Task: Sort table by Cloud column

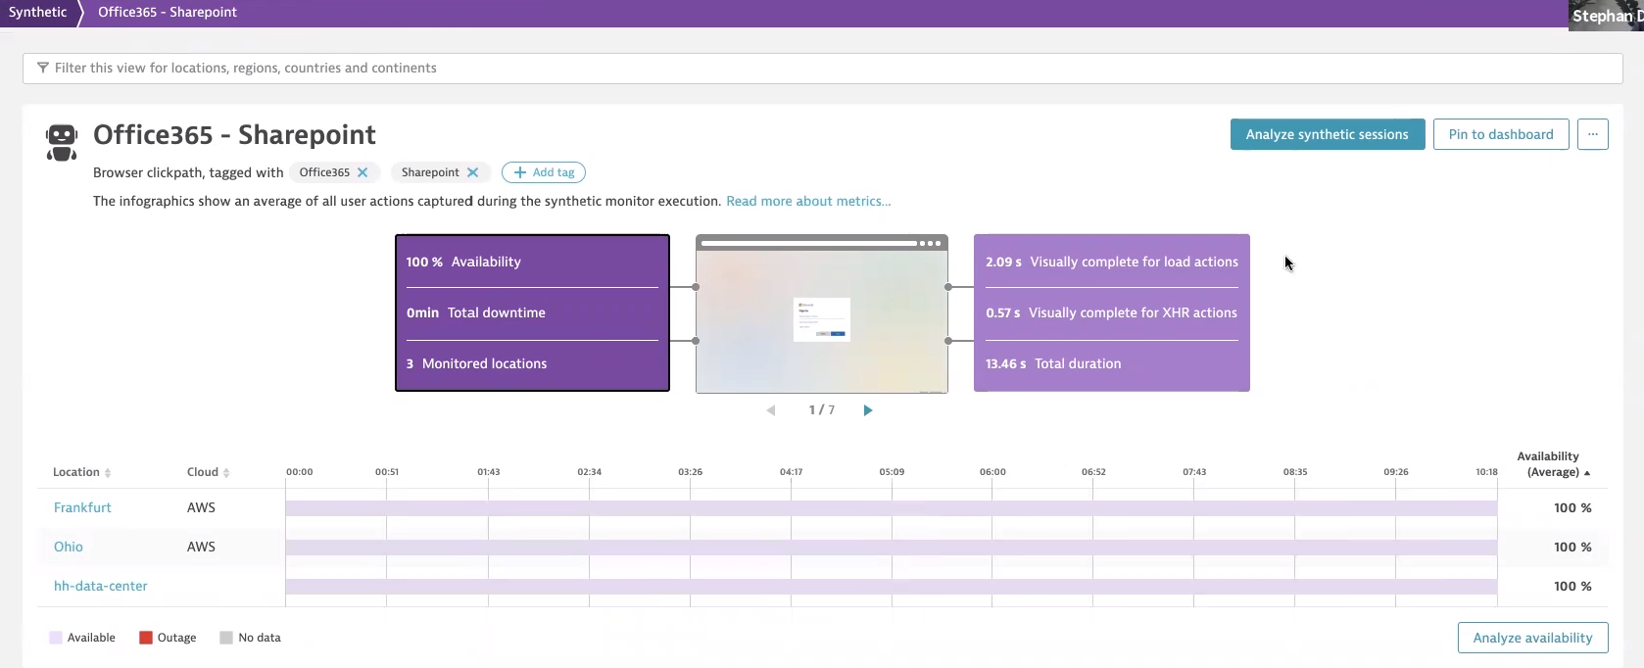Action: 208,472
